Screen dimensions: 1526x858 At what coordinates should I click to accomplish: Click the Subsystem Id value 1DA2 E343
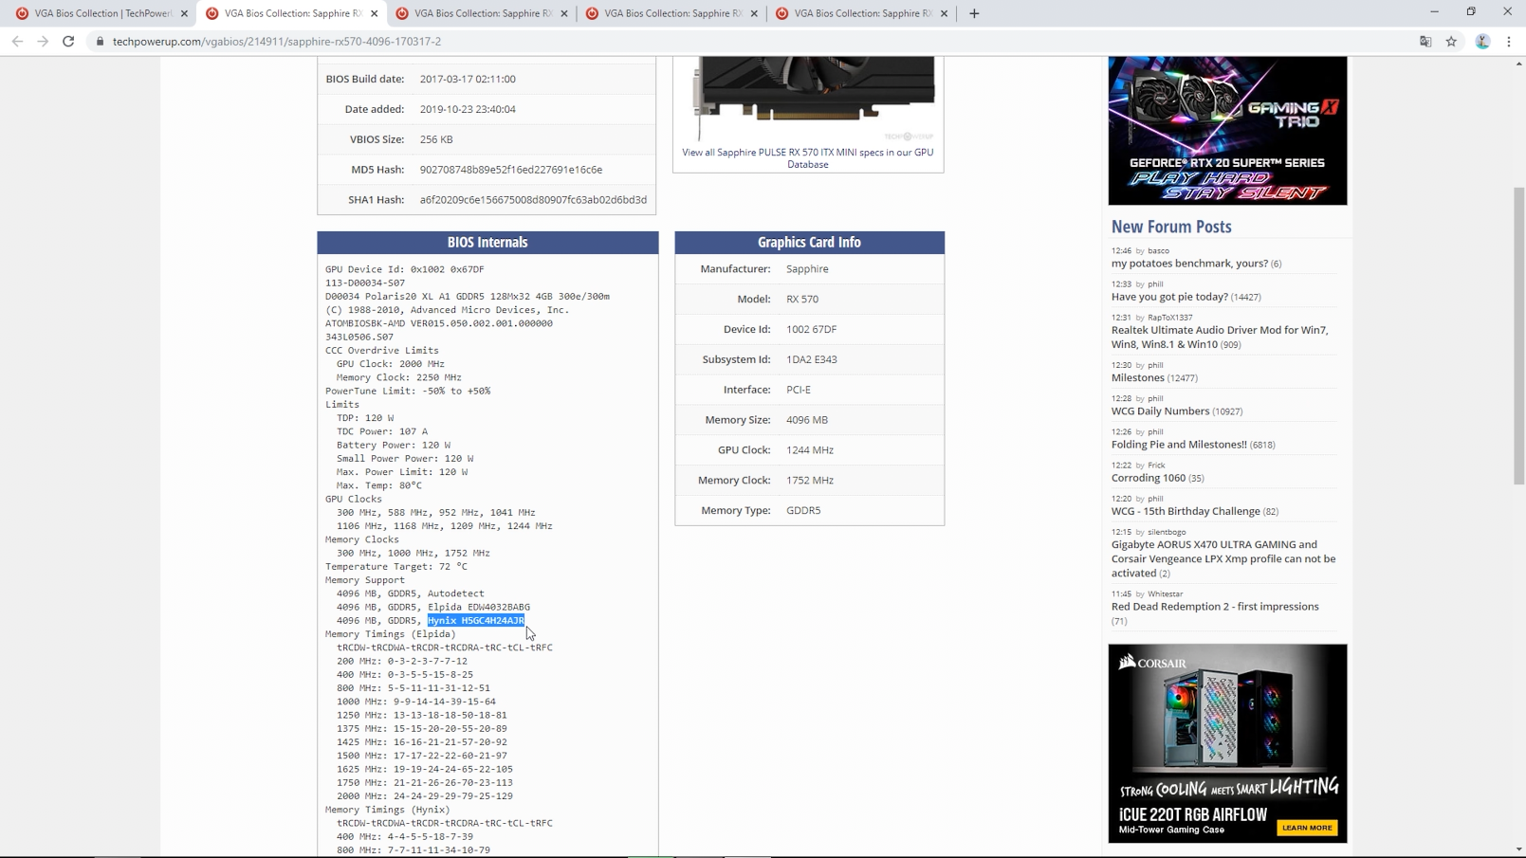(x=811, y=359)
